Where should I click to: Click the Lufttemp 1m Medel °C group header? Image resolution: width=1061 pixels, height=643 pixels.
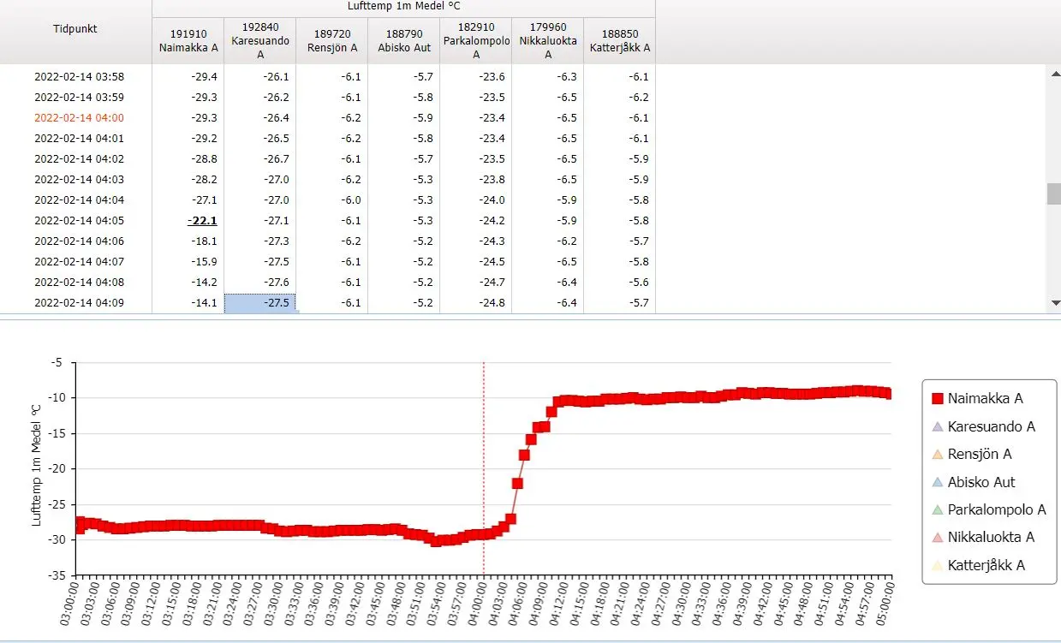coord(404,7)
